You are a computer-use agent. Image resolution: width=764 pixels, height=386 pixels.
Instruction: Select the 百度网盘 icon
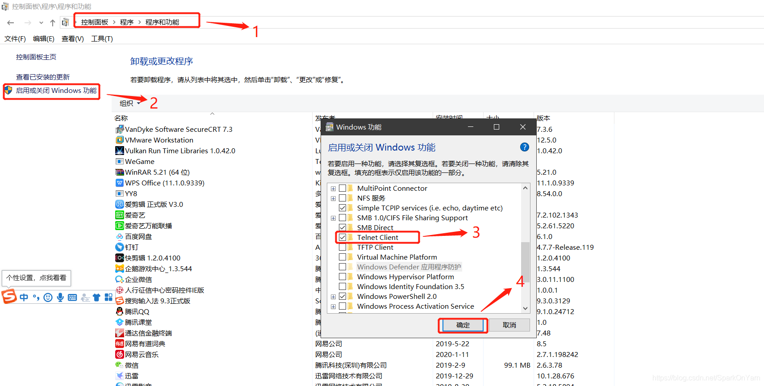click(x=119, y=237)
